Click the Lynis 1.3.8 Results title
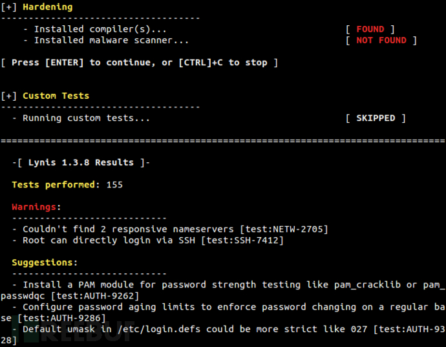Image resolution: width=446 pixels, height=347 pixels. pyautogui.click(x=81, y=162)
